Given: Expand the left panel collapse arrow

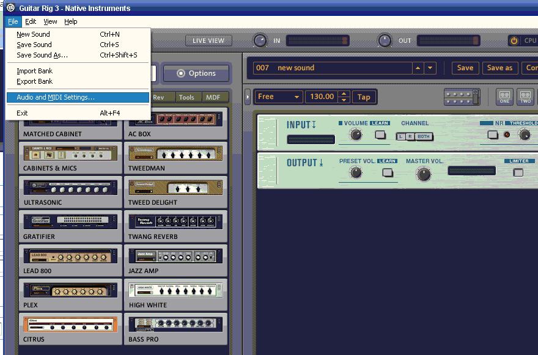Looking at the screenshot, I should 248,97.
